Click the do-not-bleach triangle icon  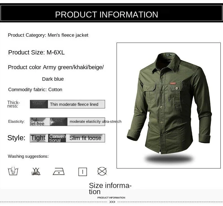[36, 171]
